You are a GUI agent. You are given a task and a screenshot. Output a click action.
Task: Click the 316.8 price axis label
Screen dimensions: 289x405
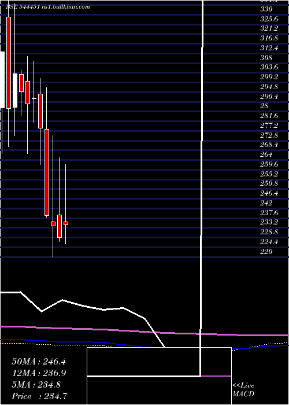coord(269,38)
